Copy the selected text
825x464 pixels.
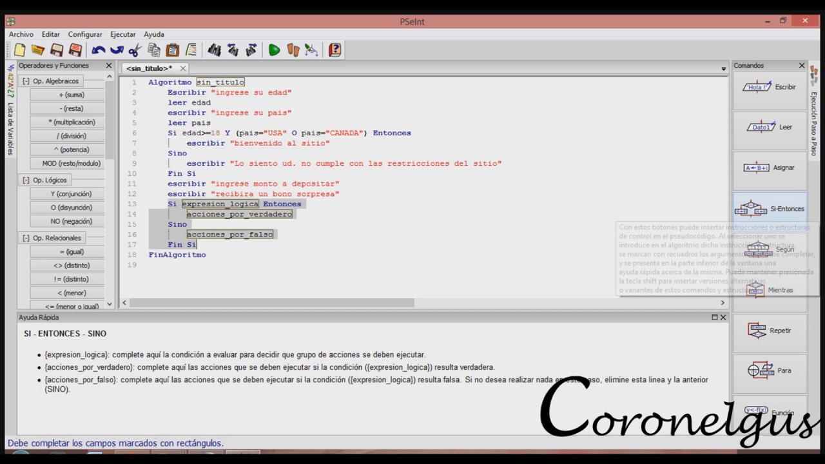point(153,50)
